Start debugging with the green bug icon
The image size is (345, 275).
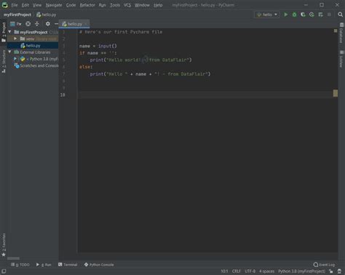click(294, 15)
